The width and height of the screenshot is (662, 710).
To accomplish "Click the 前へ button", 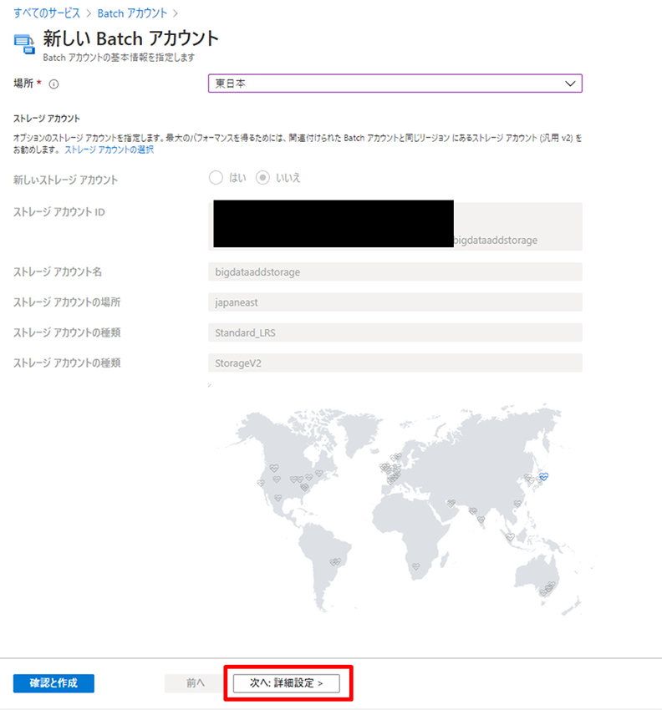I will coord(195,683).
